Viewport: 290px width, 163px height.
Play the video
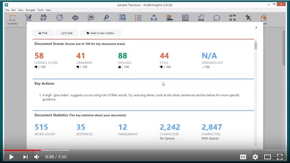pyautogui.click(x=11, y=157)
